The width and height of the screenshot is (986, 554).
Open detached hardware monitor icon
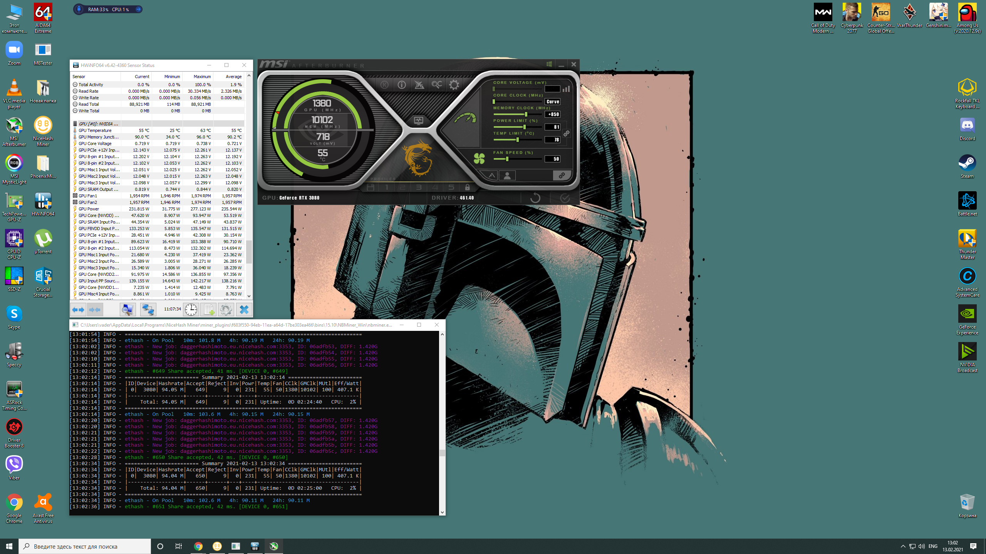pyautogui.click(x=418, y=121)
